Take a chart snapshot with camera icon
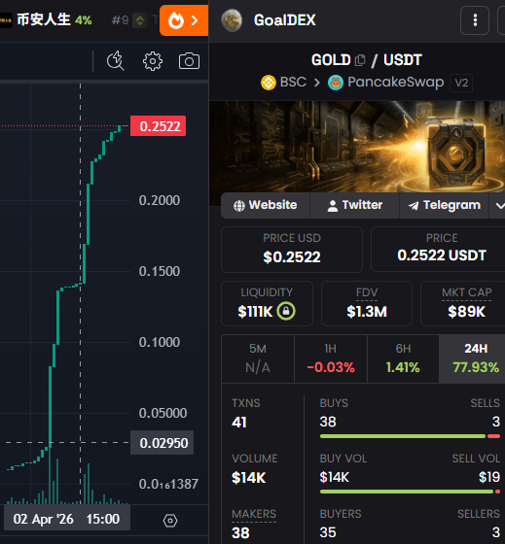Image resolution: width=505 pixels, height=544 pixels. 189,61
